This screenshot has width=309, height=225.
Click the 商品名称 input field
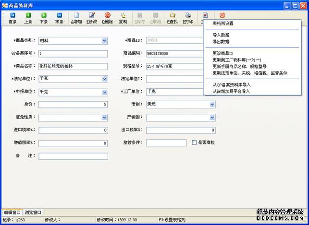[73, 66]
